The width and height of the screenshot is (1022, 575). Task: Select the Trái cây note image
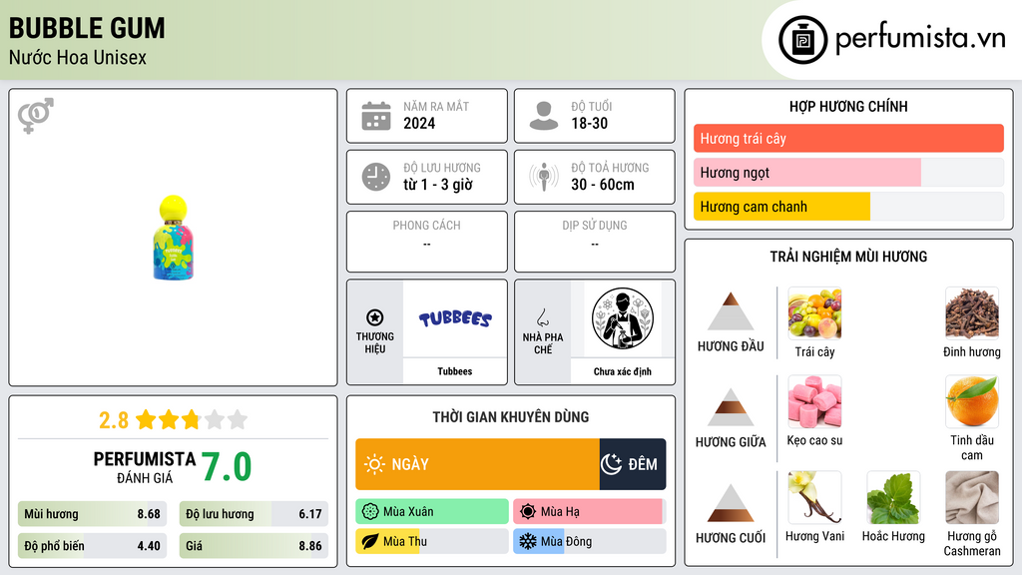(814, 313)
